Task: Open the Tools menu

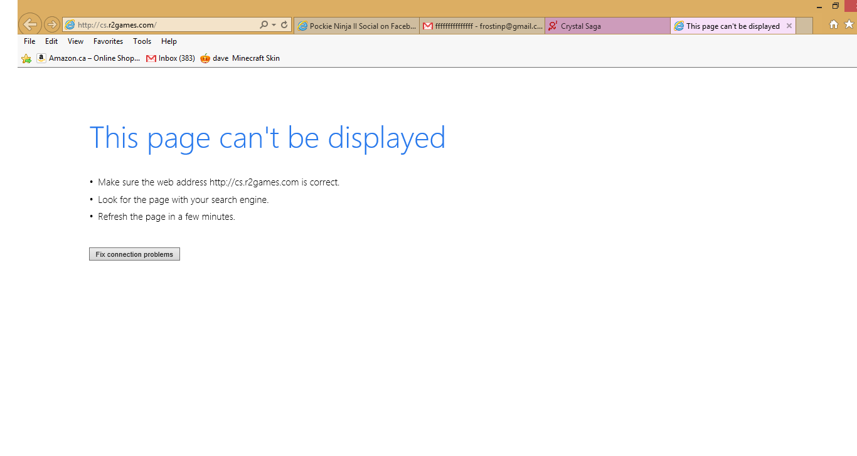Action: (142, 41)
